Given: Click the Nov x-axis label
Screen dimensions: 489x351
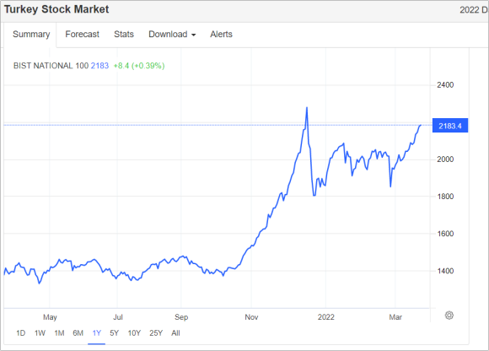Looking at the screenshot, I should click(251, 317).
